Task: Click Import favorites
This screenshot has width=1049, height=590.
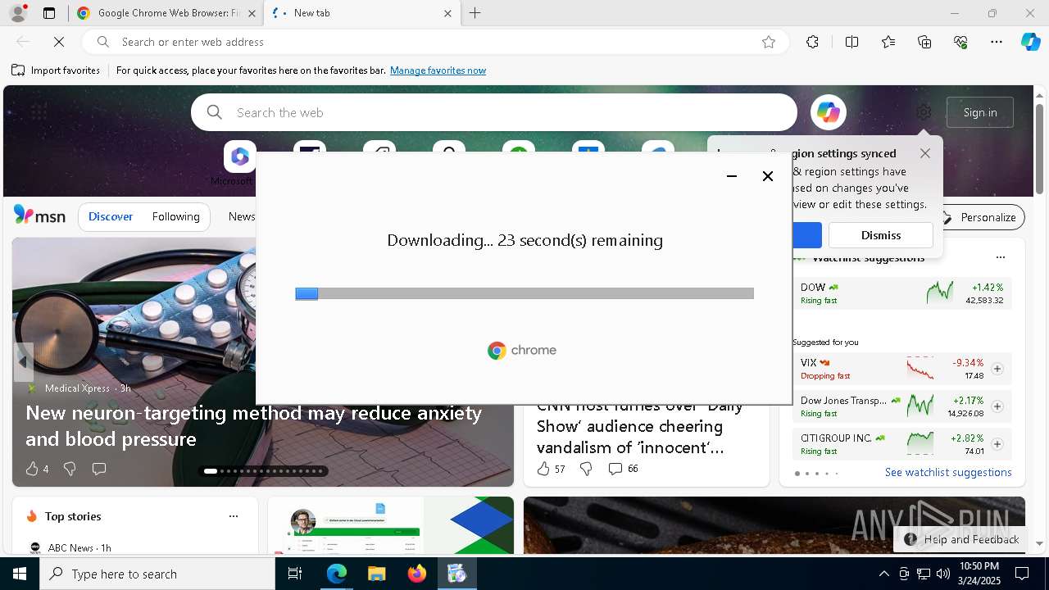Action: [x=56, y=70]
